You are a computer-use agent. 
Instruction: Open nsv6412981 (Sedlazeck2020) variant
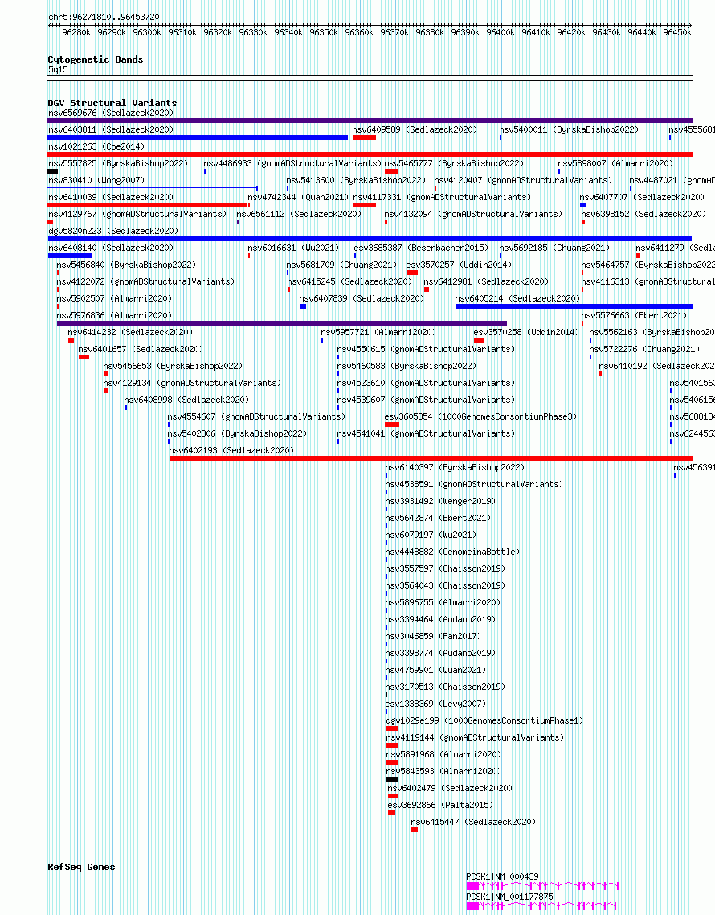(x=486, y=282)
